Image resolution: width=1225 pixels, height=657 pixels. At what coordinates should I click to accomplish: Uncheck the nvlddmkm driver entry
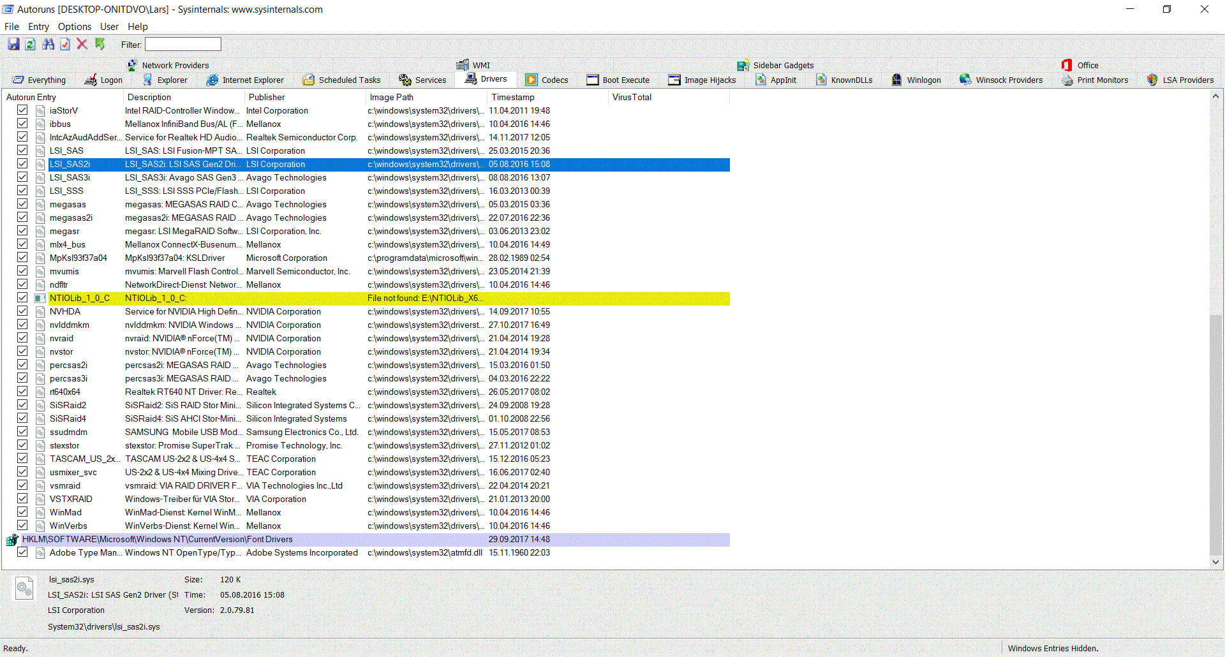coord(22,324)
